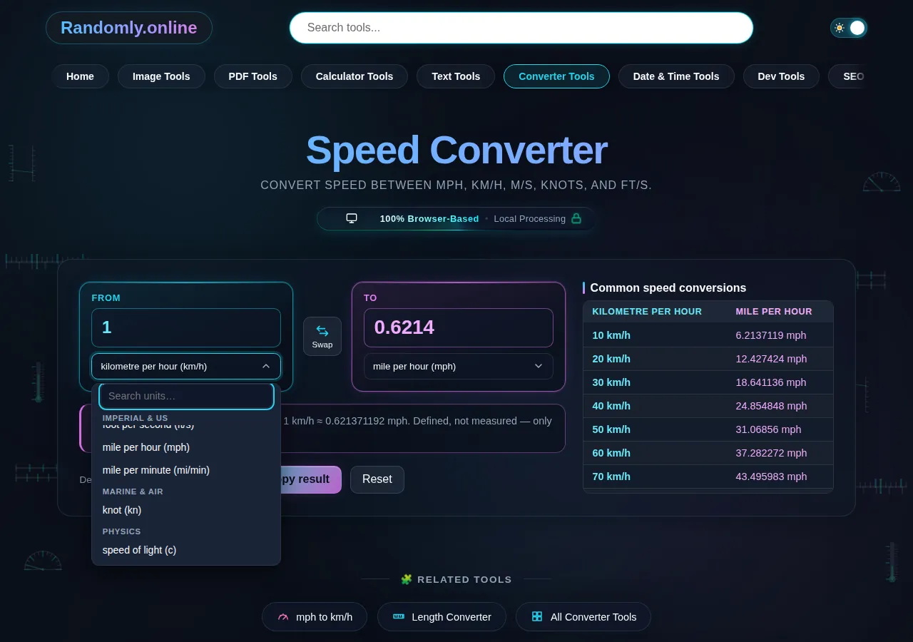This screenshot has width=913, height=642.
Task: Click the lock icon next to Local Processing
Action: (576, 218)
